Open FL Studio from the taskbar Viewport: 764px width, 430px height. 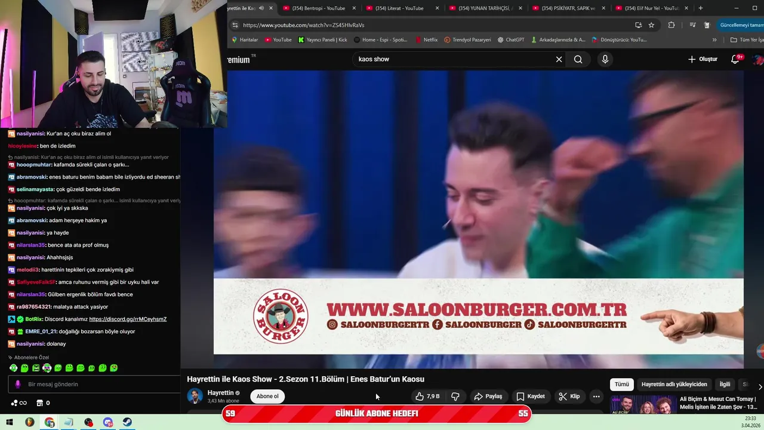coord(29,422)
